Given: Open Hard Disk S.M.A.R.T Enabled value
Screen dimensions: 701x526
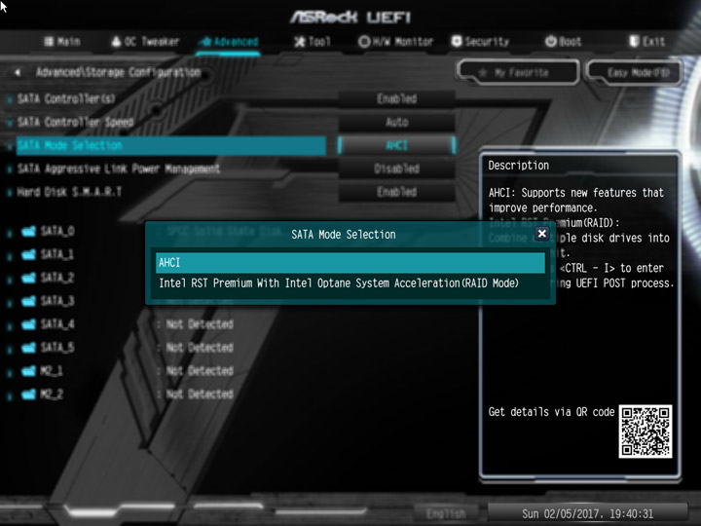Looking at the screenshot, I should (x=396, y=192).
